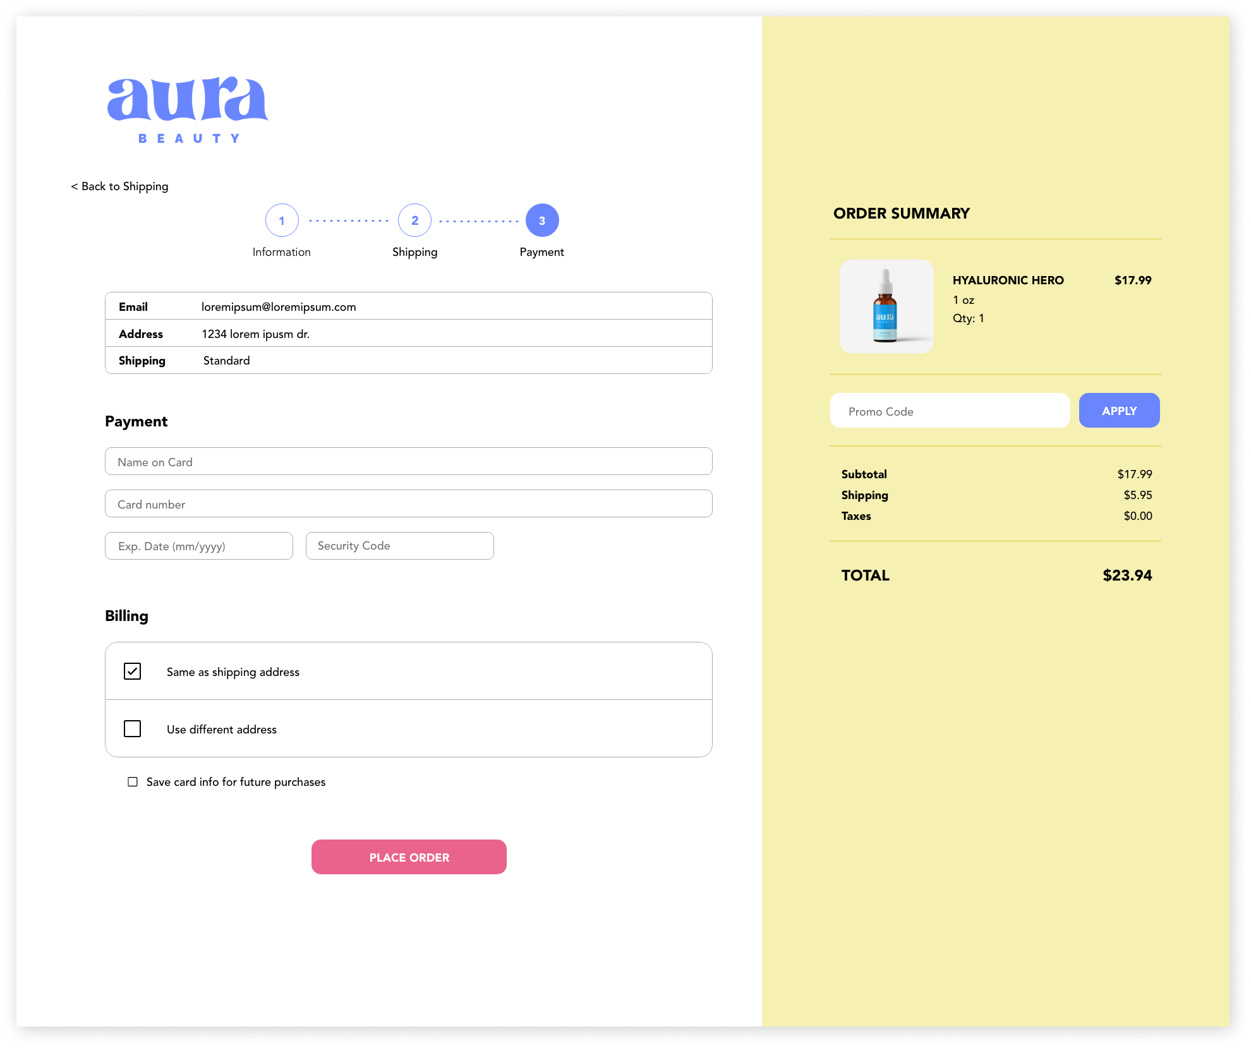
Task: Check Use different address box
Action: click(133, 729)
